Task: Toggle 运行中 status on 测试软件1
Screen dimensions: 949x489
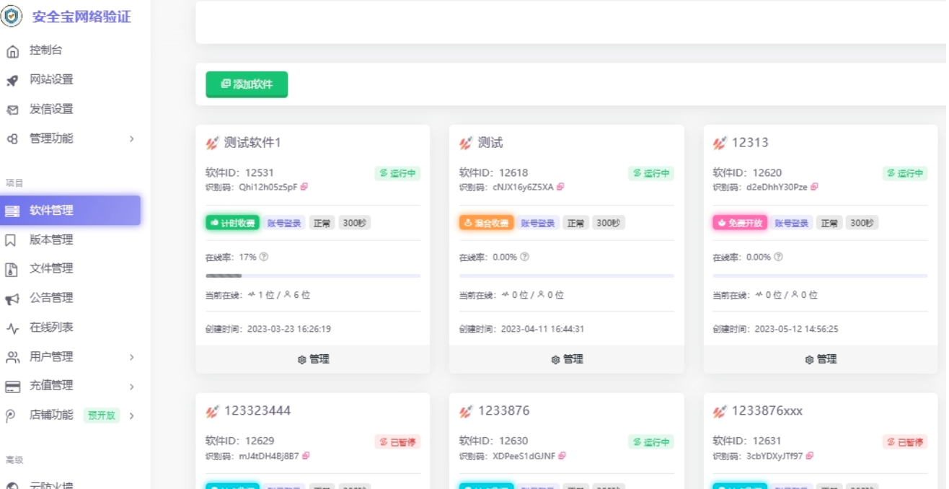Action: [398, 173]
